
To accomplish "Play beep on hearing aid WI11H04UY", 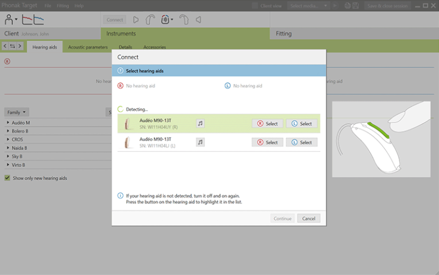I will click(200, 123).
